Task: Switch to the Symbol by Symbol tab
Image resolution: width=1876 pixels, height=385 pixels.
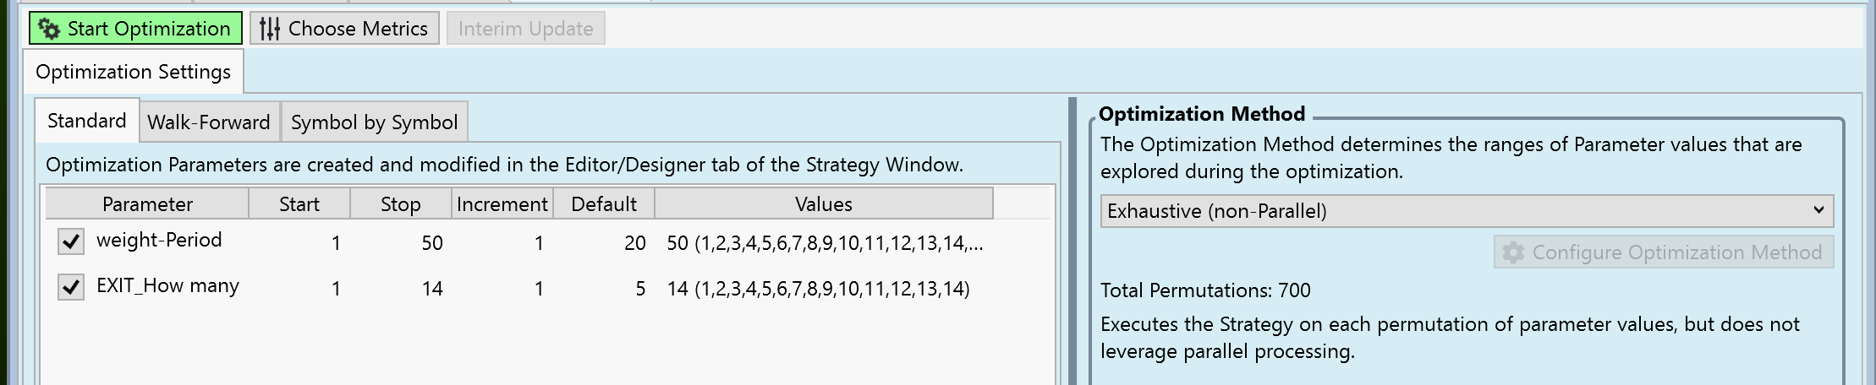Action: click(374, 122)
